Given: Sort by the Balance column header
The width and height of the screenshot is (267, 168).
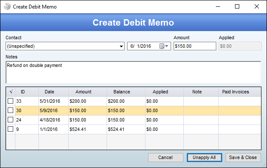Looking at the screenshot, I should 126,92.
